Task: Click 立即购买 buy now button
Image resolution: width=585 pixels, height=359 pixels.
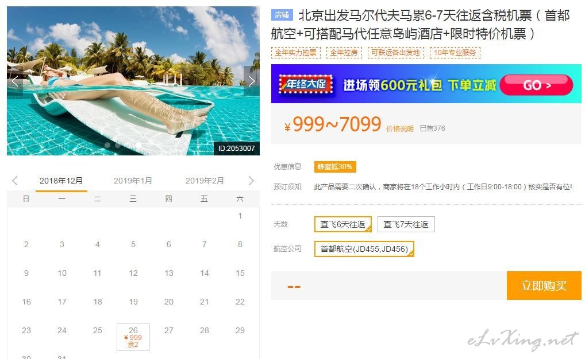Action: point(544,286)
